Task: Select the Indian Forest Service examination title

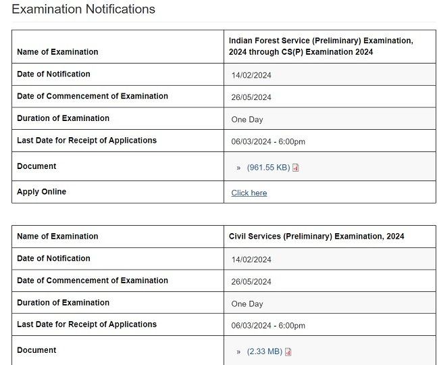Action: click(321, 46)
